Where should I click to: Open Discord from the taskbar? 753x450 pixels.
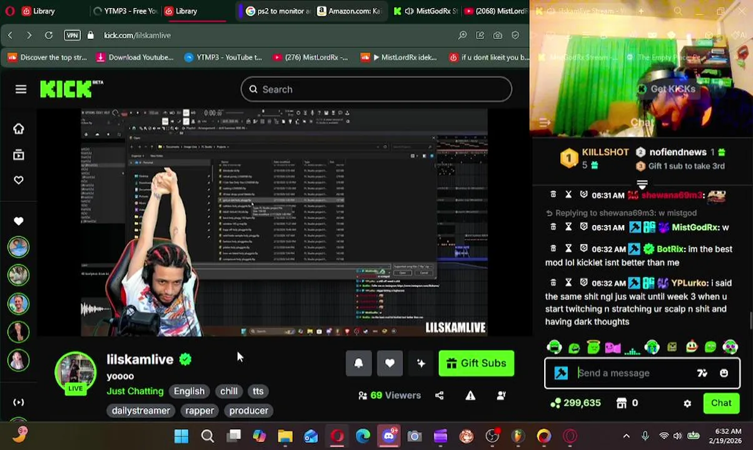click(x=388, y=436)
